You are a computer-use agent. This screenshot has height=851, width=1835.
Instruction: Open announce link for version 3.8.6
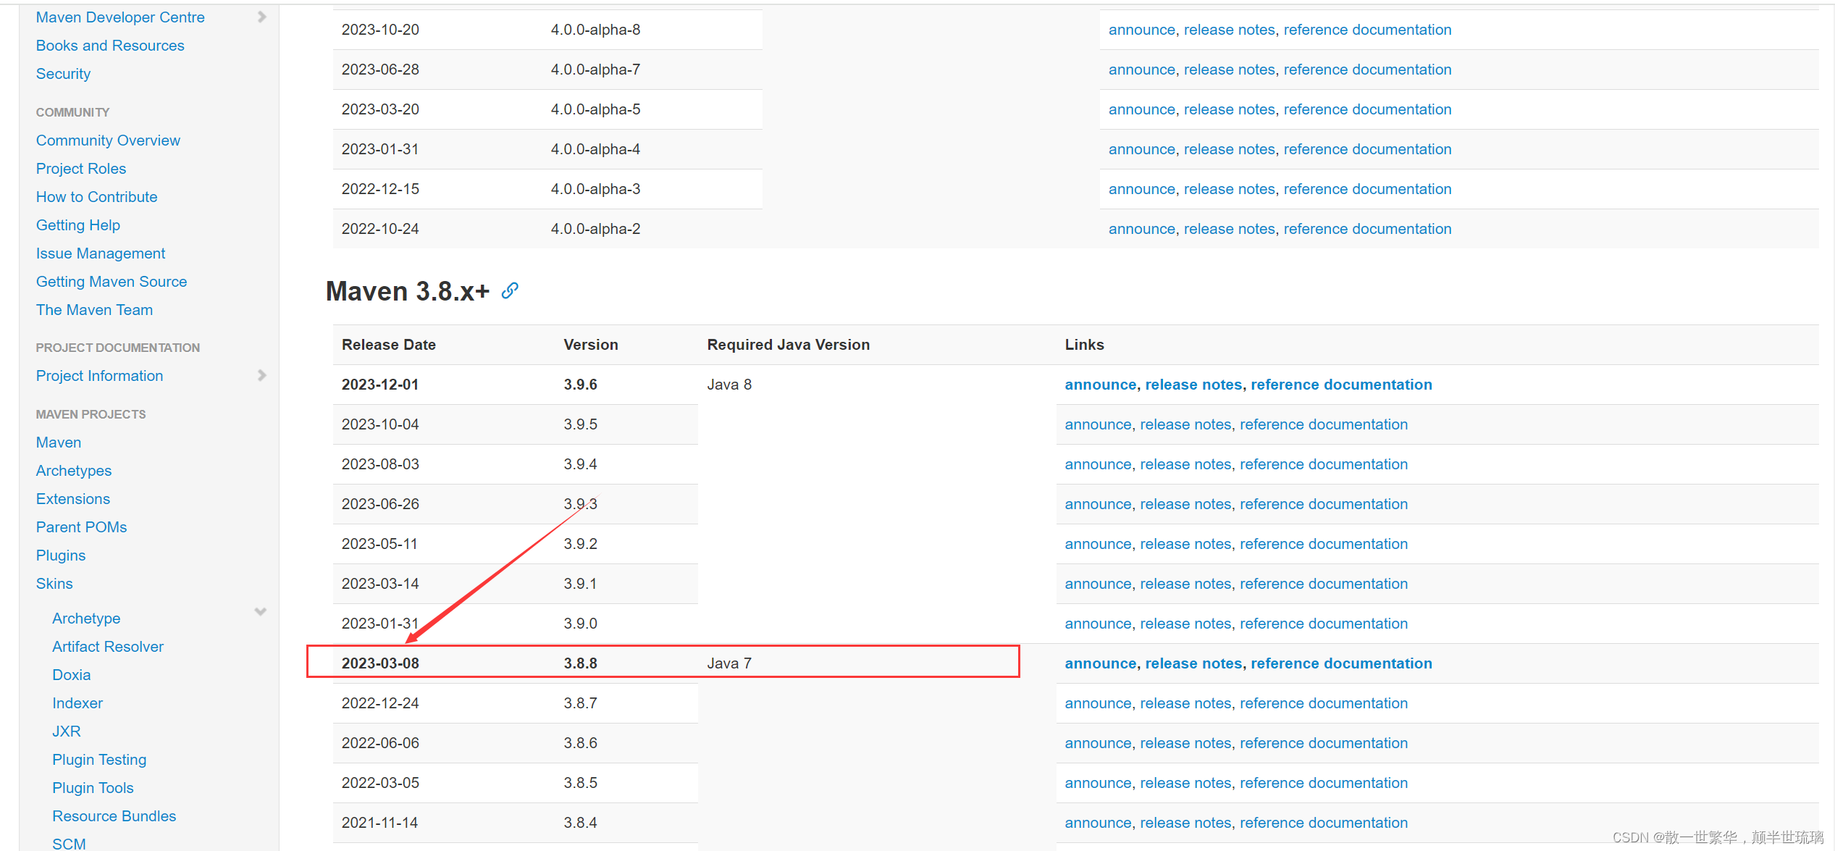[1098, 743]
